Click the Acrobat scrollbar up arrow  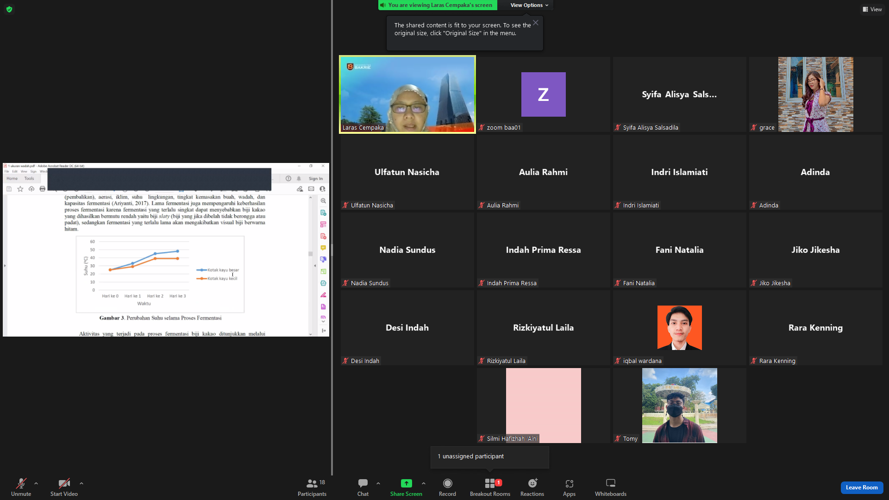tap(310, 197)
